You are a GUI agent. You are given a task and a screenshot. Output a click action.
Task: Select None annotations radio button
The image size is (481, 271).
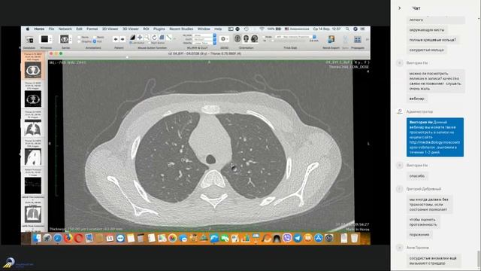pos(79,37)
